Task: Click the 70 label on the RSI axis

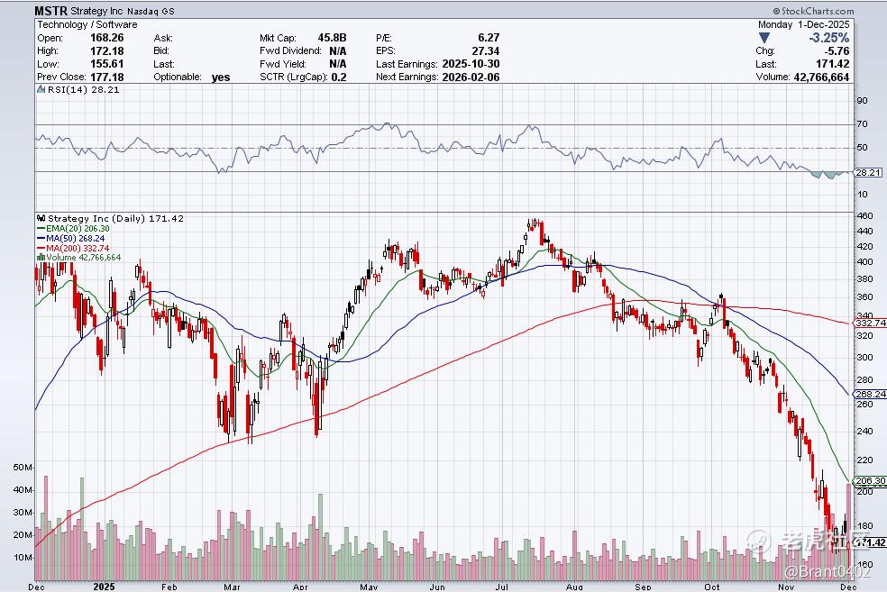Action: tap(862, 123)
